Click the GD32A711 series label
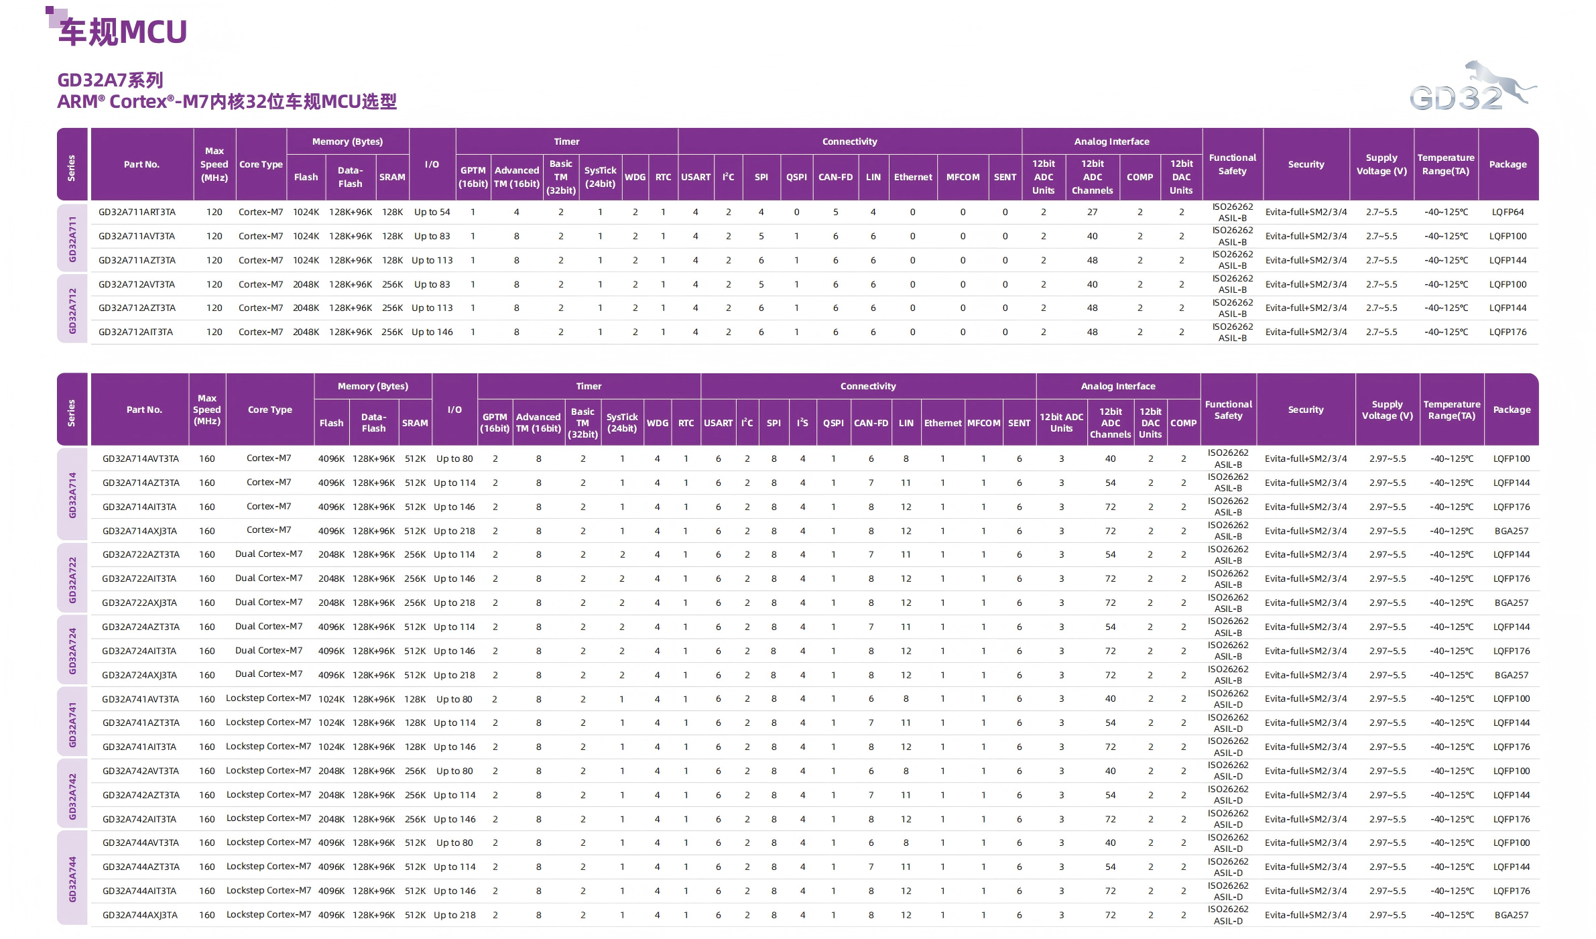Screen dimensions: 1596x939 pyautogui.click(x=72, y=239)
